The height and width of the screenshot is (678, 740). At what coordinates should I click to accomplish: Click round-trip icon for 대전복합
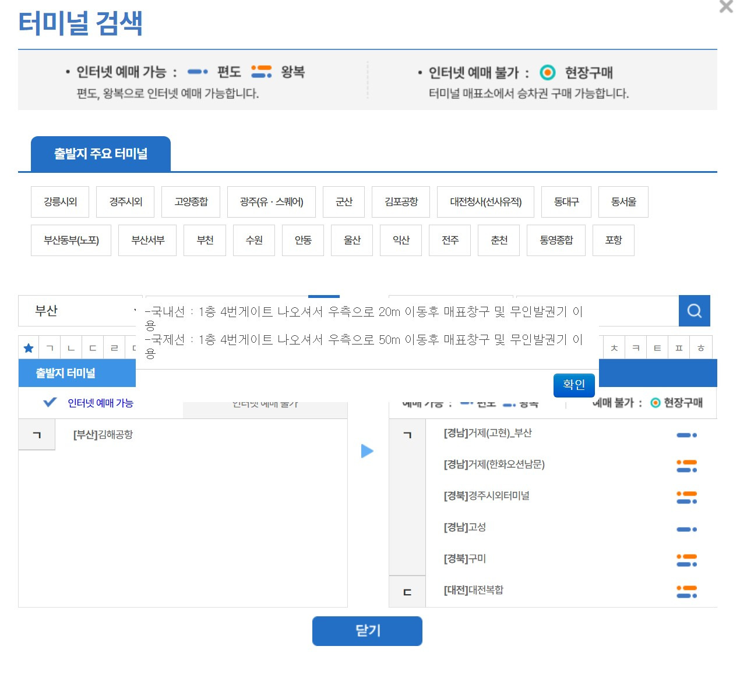point(686,592)
